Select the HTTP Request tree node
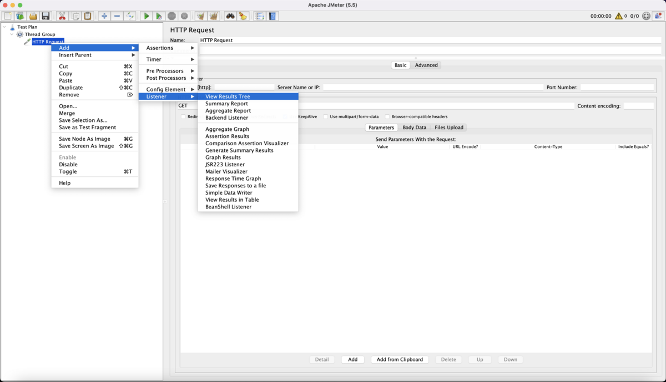 (x=48, y=42)
